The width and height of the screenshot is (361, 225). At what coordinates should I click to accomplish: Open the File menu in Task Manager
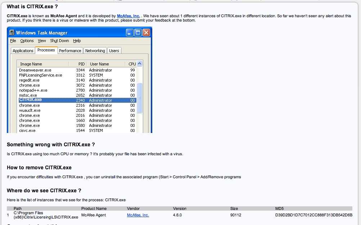pyautogui.click(x=13, y=41)
